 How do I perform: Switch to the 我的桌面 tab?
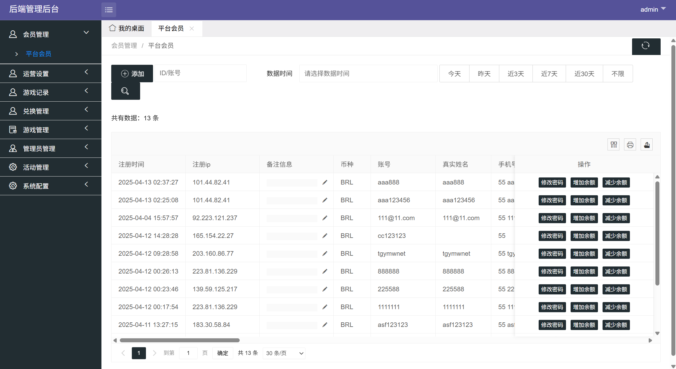point(127,29)
